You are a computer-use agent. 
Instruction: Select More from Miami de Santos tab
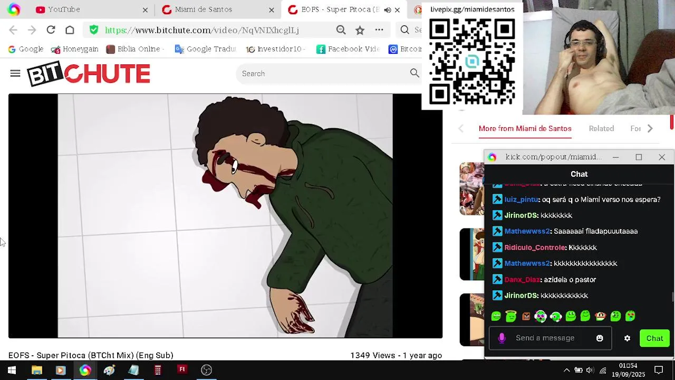525,128
